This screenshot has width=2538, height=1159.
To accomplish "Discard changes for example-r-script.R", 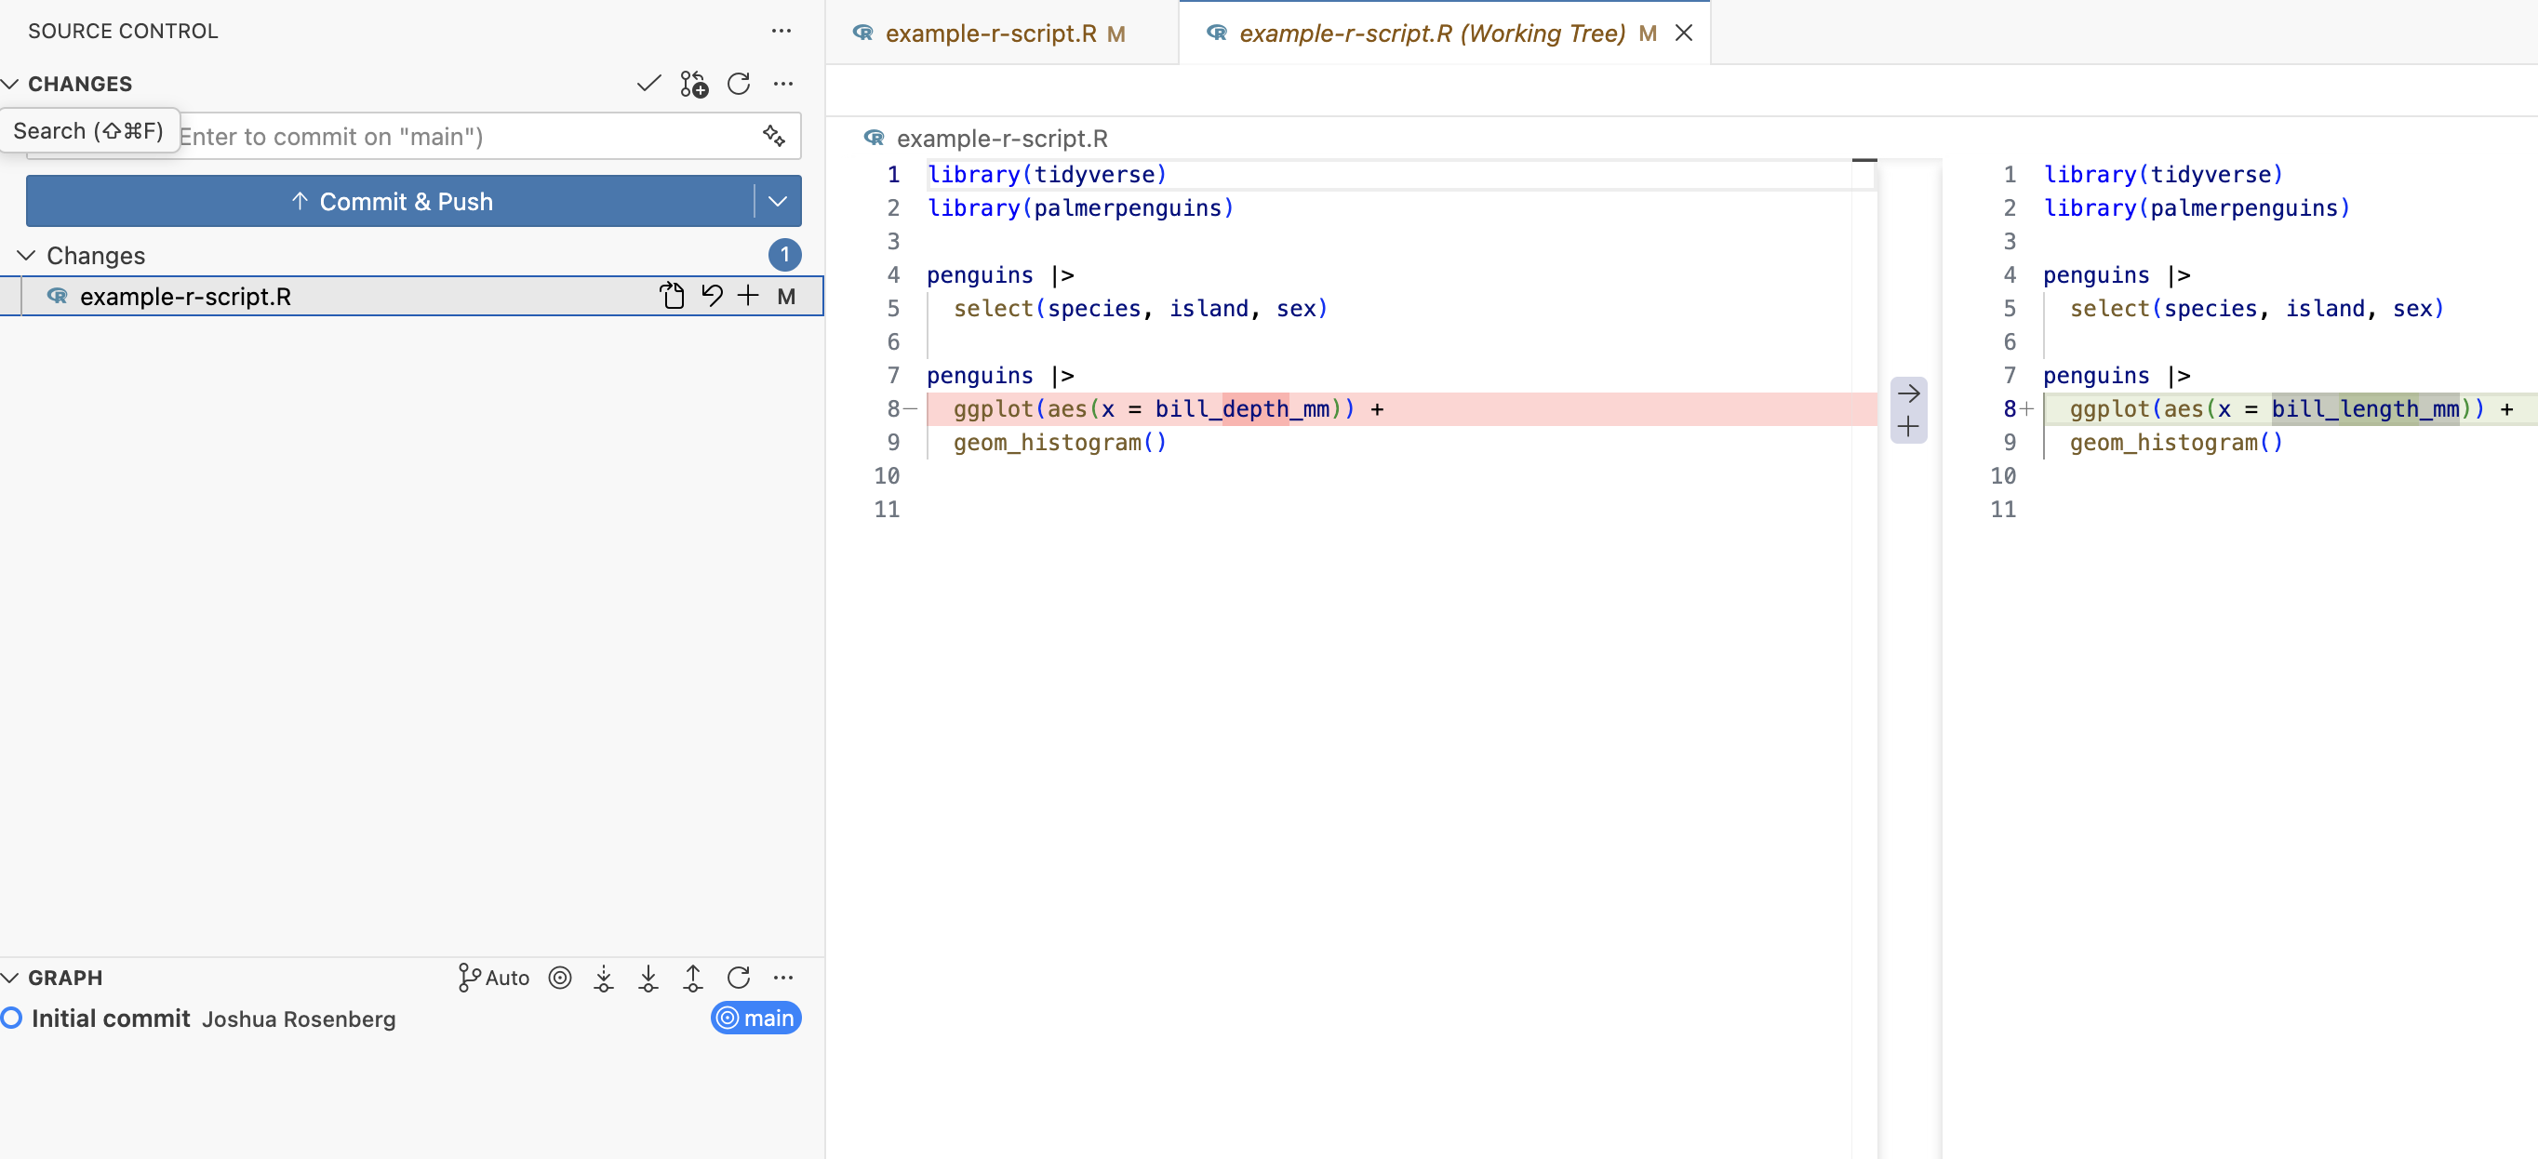I will pos(712,296).
